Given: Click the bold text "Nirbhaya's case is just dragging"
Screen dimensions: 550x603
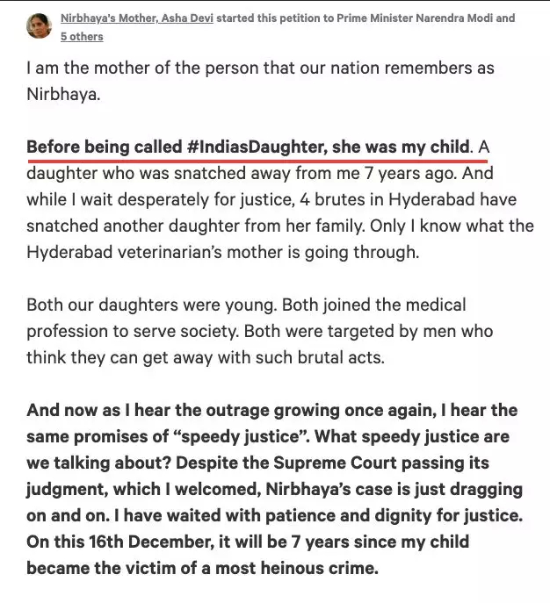Looking at the screenshot, I should tap(394, 490).
